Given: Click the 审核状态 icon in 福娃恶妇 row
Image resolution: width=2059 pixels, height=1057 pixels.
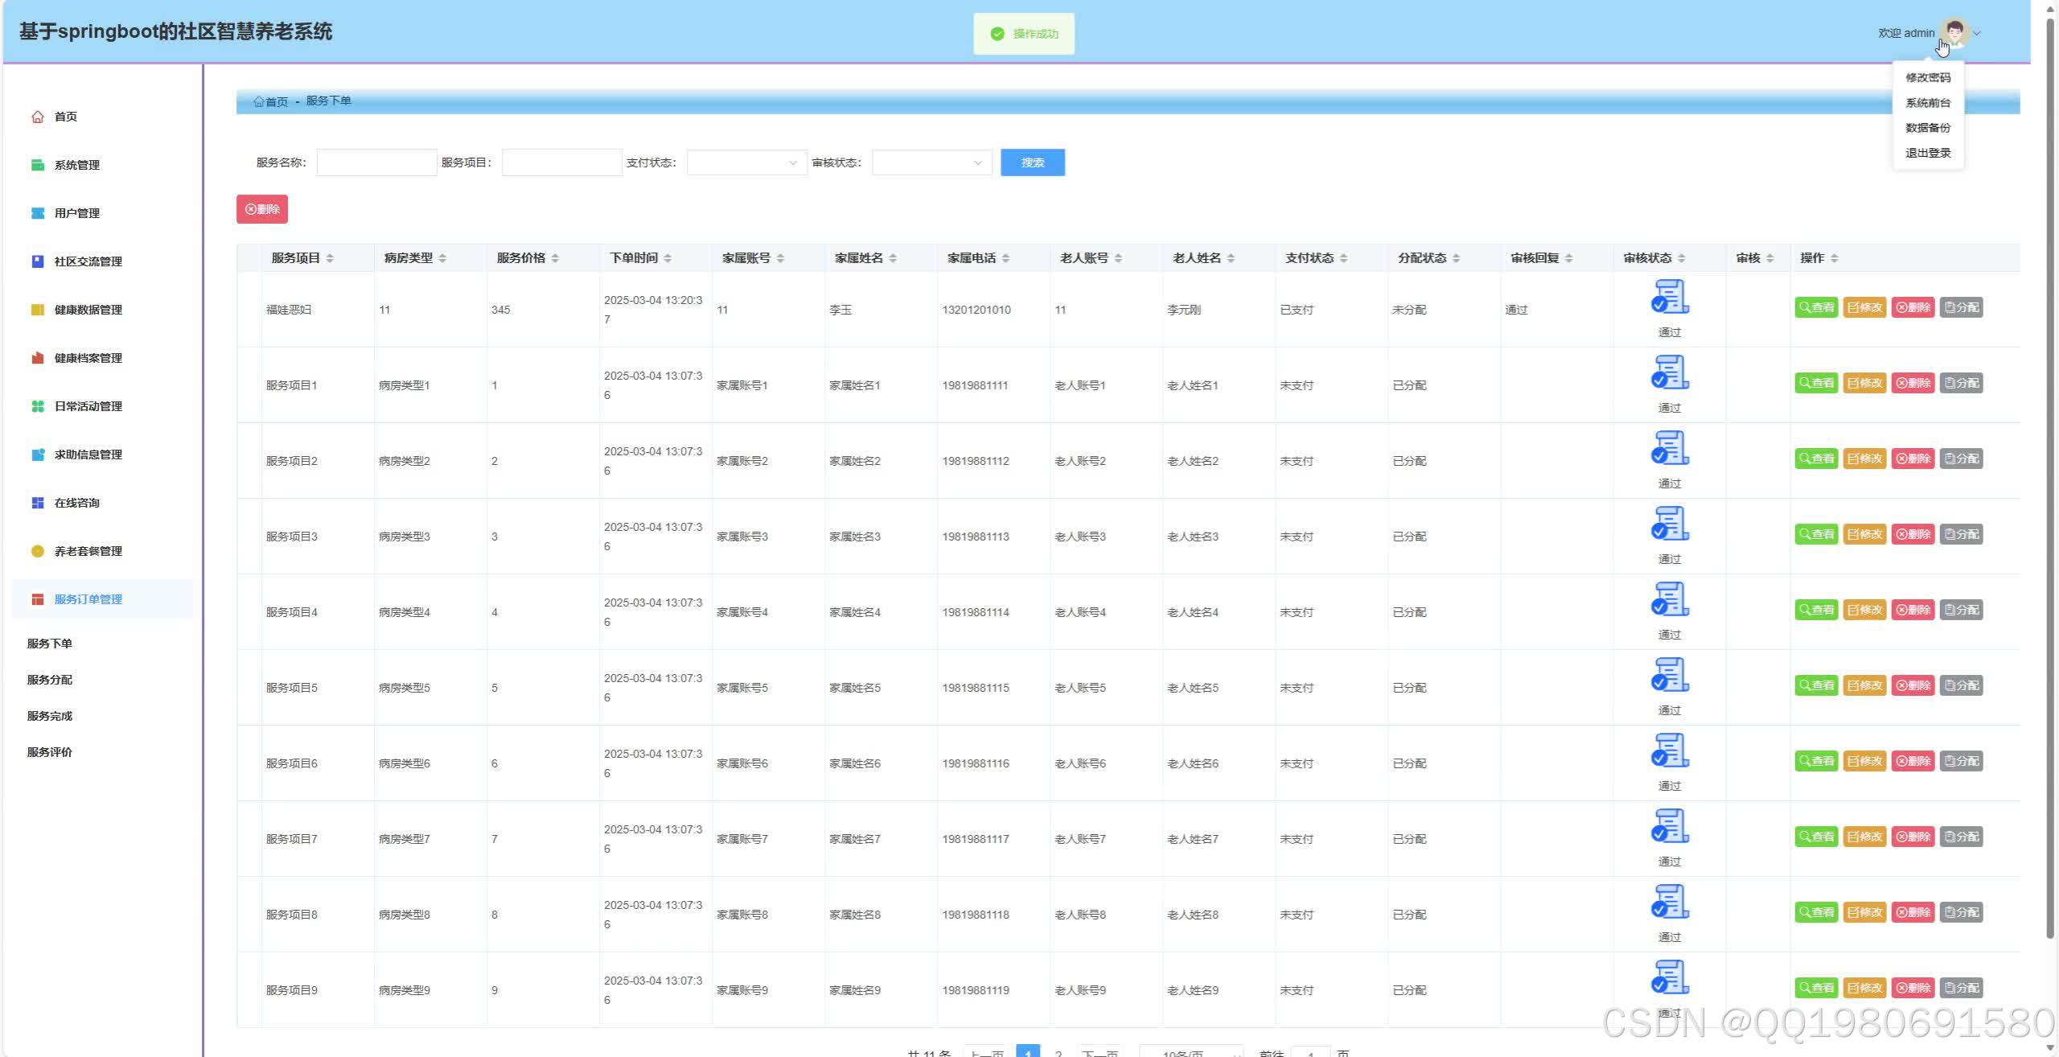Looking at the screenshot, I should [1669, 298].
